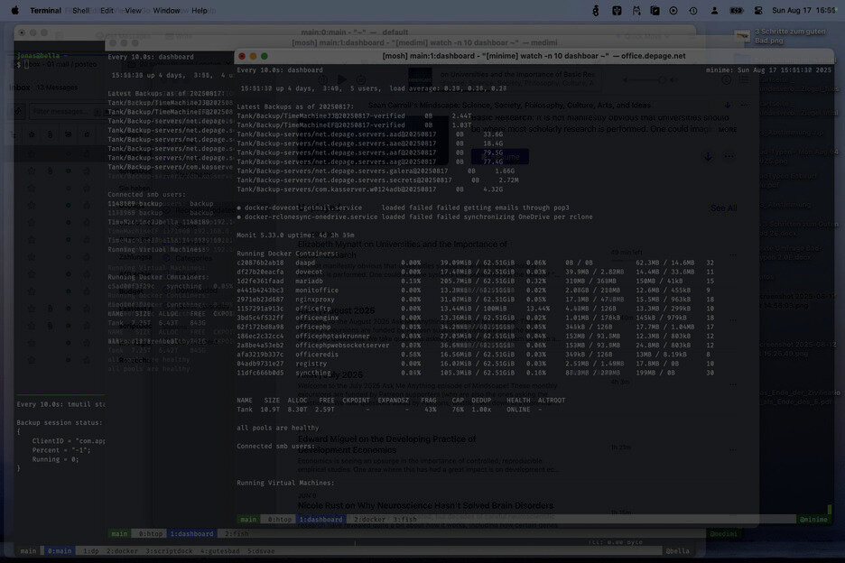The width and height of the screenshot is (845, 563).
Task: Click the monitoffice container name
Action: [317, 290]
